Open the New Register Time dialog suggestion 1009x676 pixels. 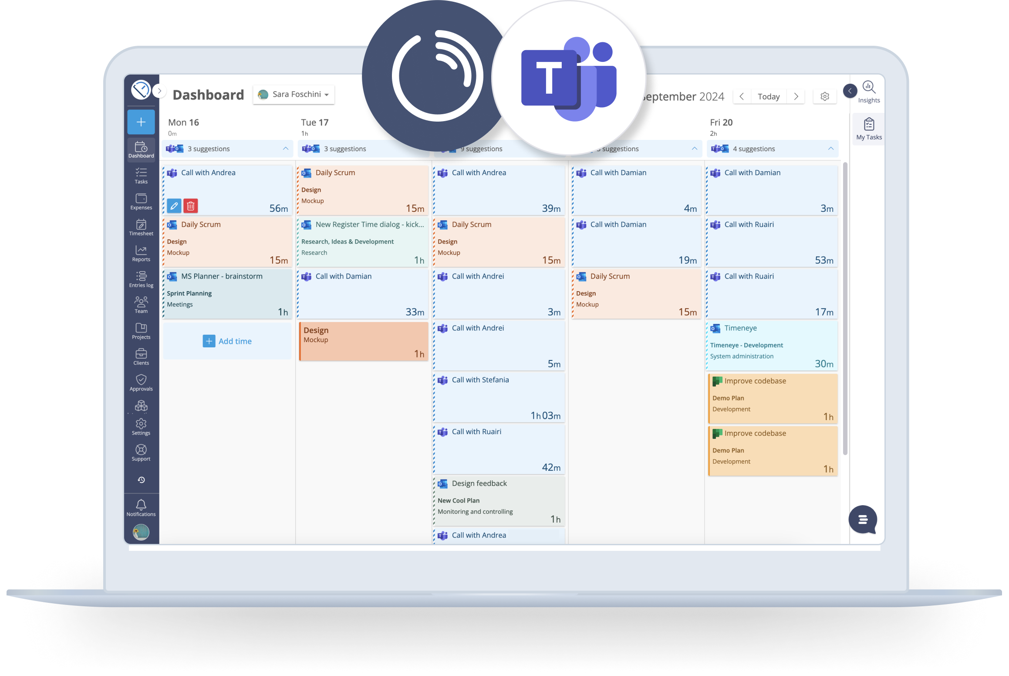(x=363, y=242)
